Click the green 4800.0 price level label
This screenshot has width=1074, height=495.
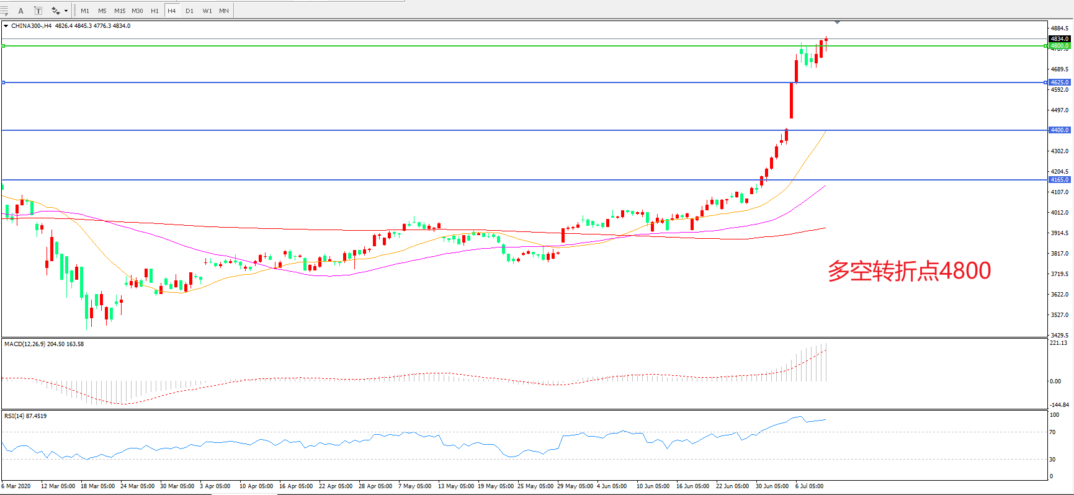coord(1059,46)
